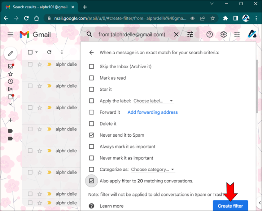
Task: Click the Compose pencil button
Action: (x=11, y=54)
